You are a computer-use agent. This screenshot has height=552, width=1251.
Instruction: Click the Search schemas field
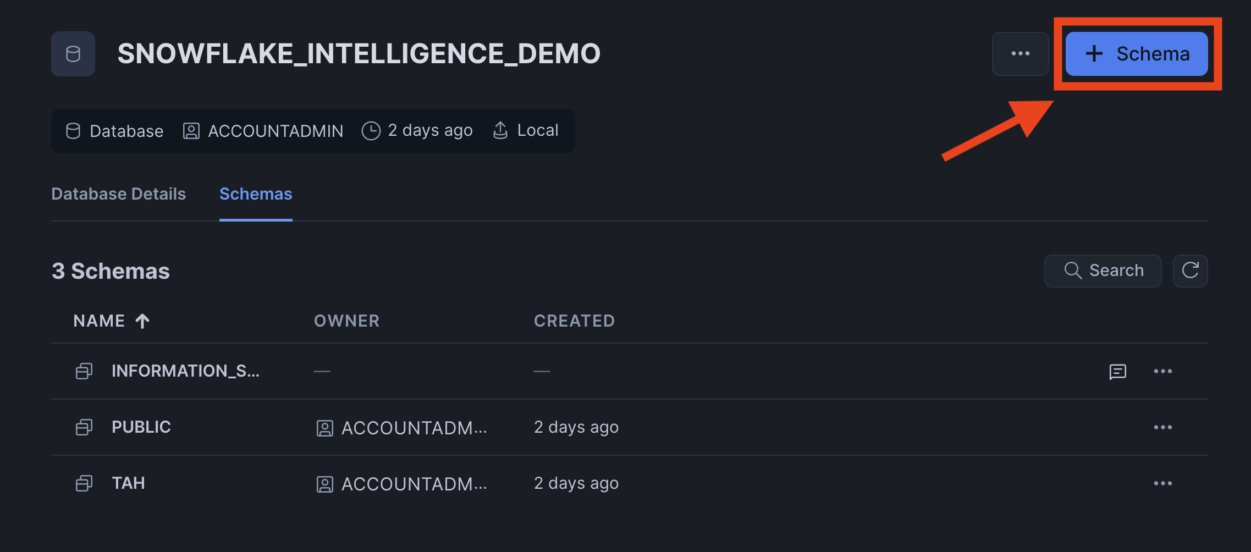[x=1103, y=271]
